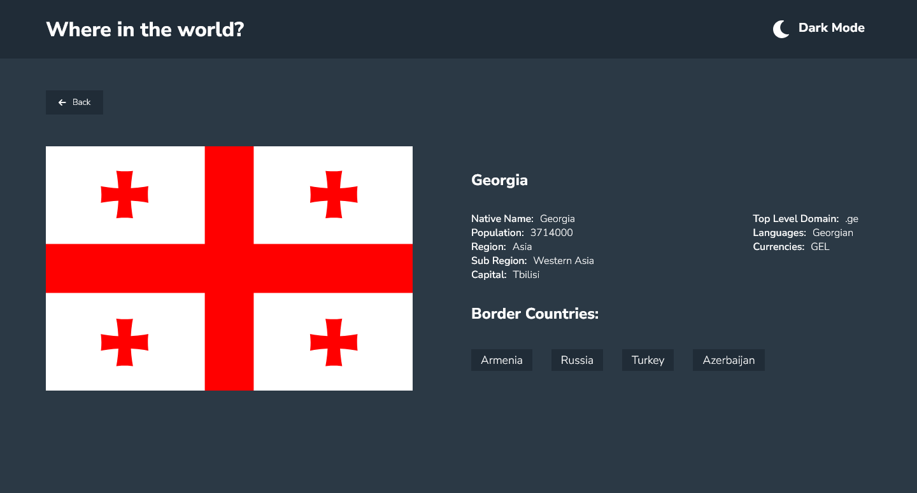
Task: Click the 'Where in the world?' header title
Action: 144,29
